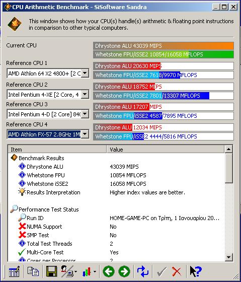The image size is (241, 282).
Task: Open Reference CPU 2 Pentium 4-XE dropdown
Action: (85, 95)
